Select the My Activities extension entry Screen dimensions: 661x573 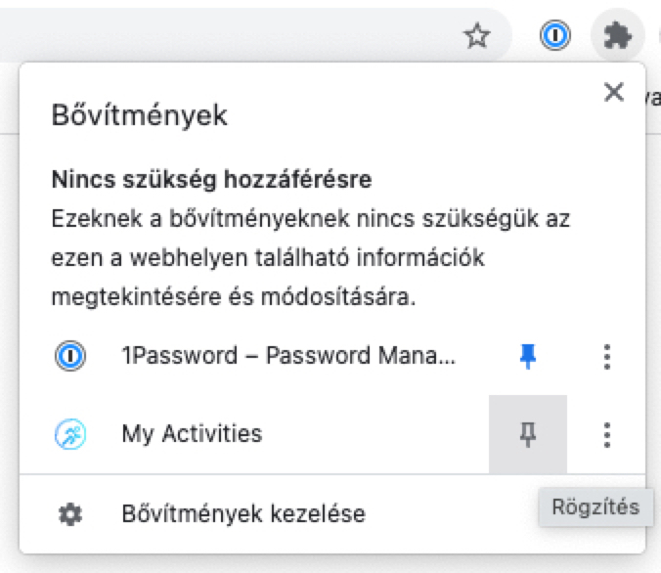192,433
